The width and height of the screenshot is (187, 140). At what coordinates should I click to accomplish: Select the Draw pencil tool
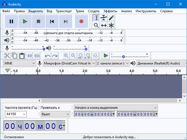(x=111, y=18)
